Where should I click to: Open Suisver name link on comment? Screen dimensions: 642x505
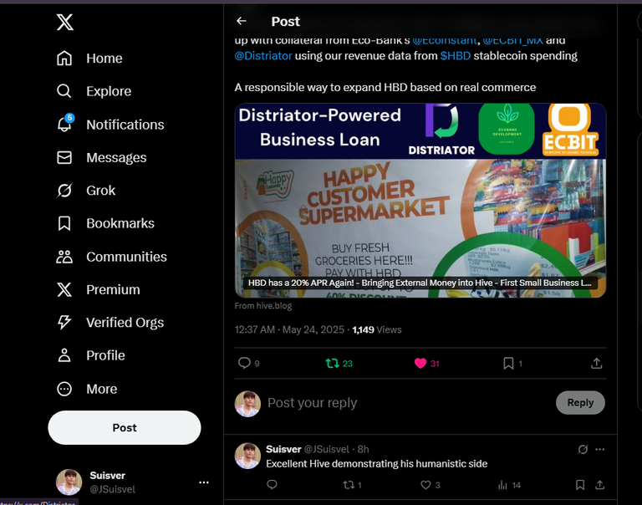pos(283,449)
